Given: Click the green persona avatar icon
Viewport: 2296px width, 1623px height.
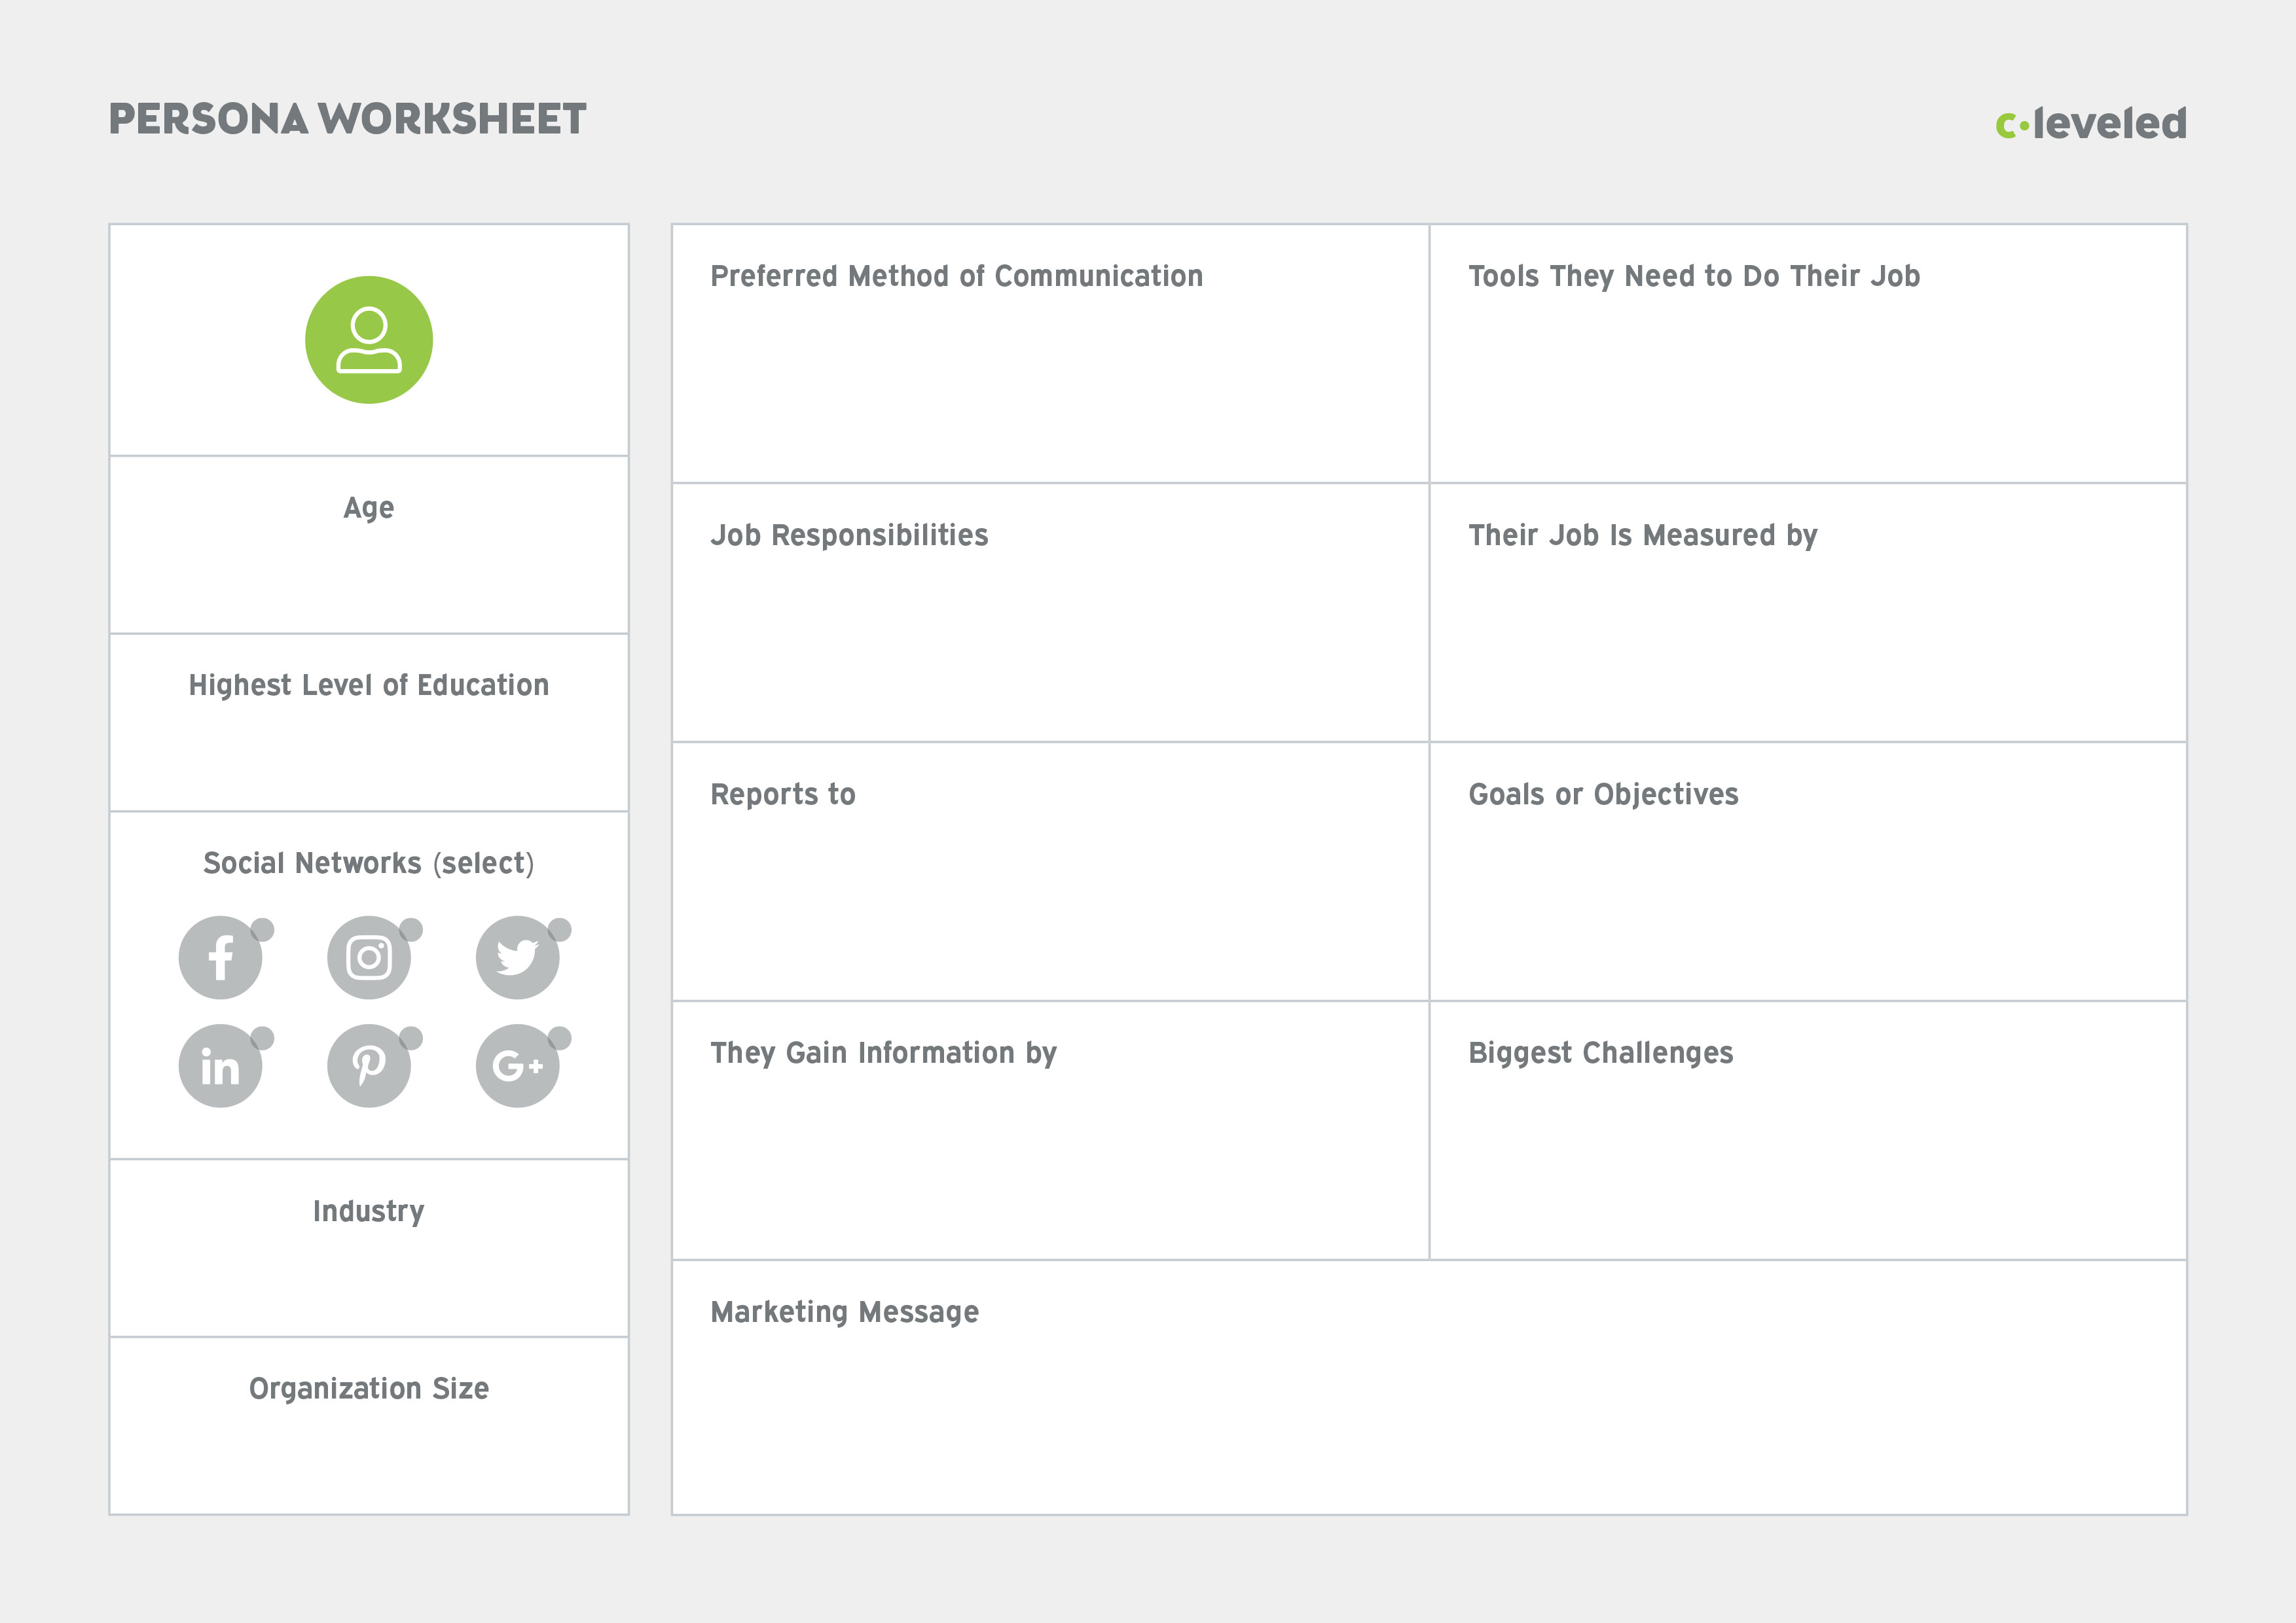Looking at the screenshot, I should pyautogui.click(x=369, y=340).
